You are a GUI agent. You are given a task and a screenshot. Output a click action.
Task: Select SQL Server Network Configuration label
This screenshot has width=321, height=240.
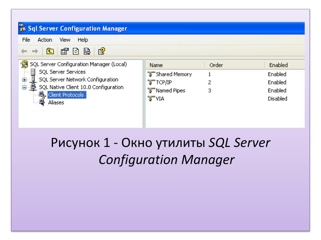tap(79, 79)
